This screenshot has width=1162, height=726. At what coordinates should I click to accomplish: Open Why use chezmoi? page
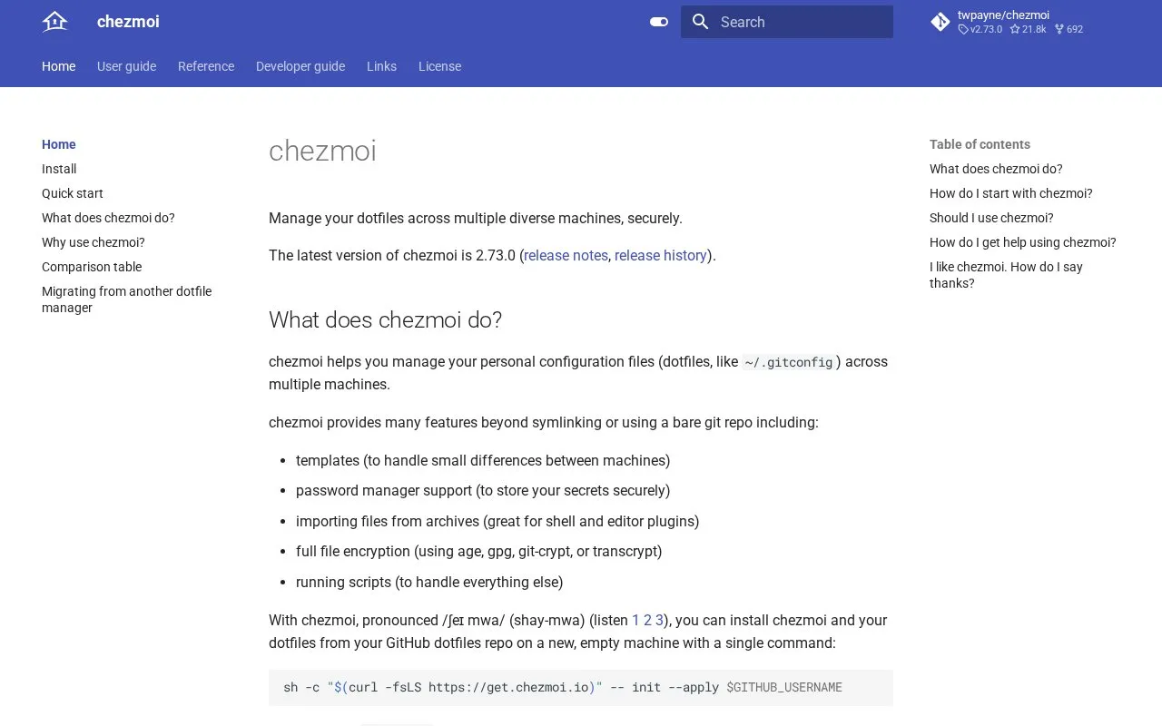[94, 242]
